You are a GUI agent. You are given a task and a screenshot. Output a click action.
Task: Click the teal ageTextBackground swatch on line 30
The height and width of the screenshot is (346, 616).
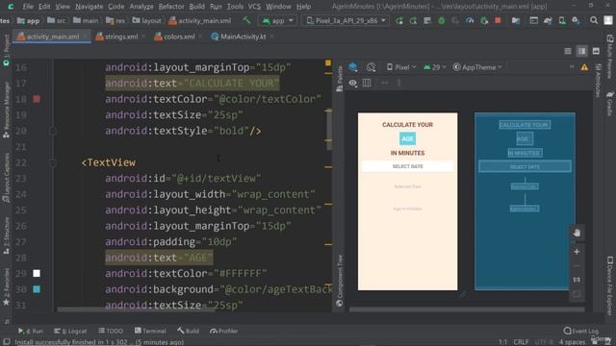click(x=37, y=289)
